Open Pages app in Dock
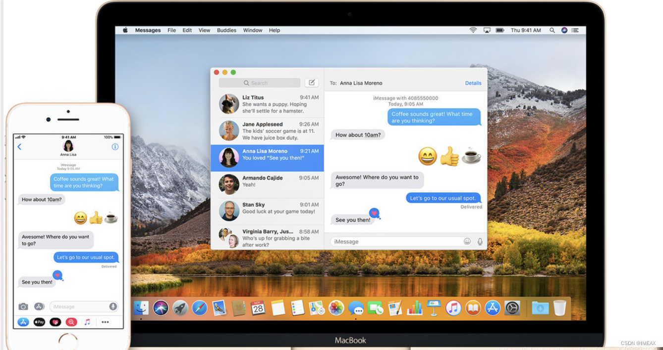The width and height of the screenshot is (663, 350). (x=395, y=308)
